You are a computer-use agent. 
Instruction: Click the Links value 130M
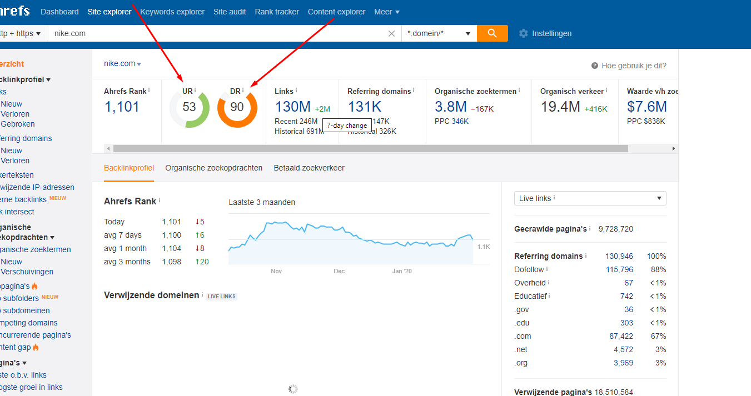[x=293, y=107]
